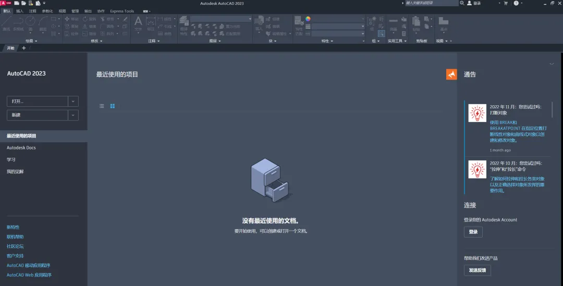The width and height of the screenshot is (563, 286).
Task: Select the Dimension (标注) tool
Action: [151, 23]
